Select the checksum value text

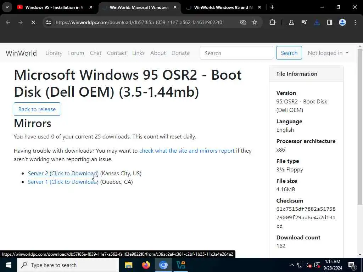tap(306, 218)
